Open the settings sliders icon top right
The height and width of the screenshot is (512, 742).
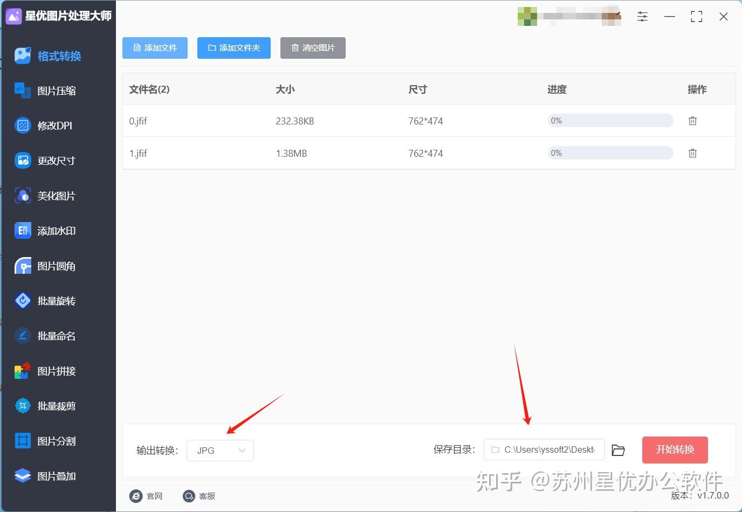click(642, 16)
